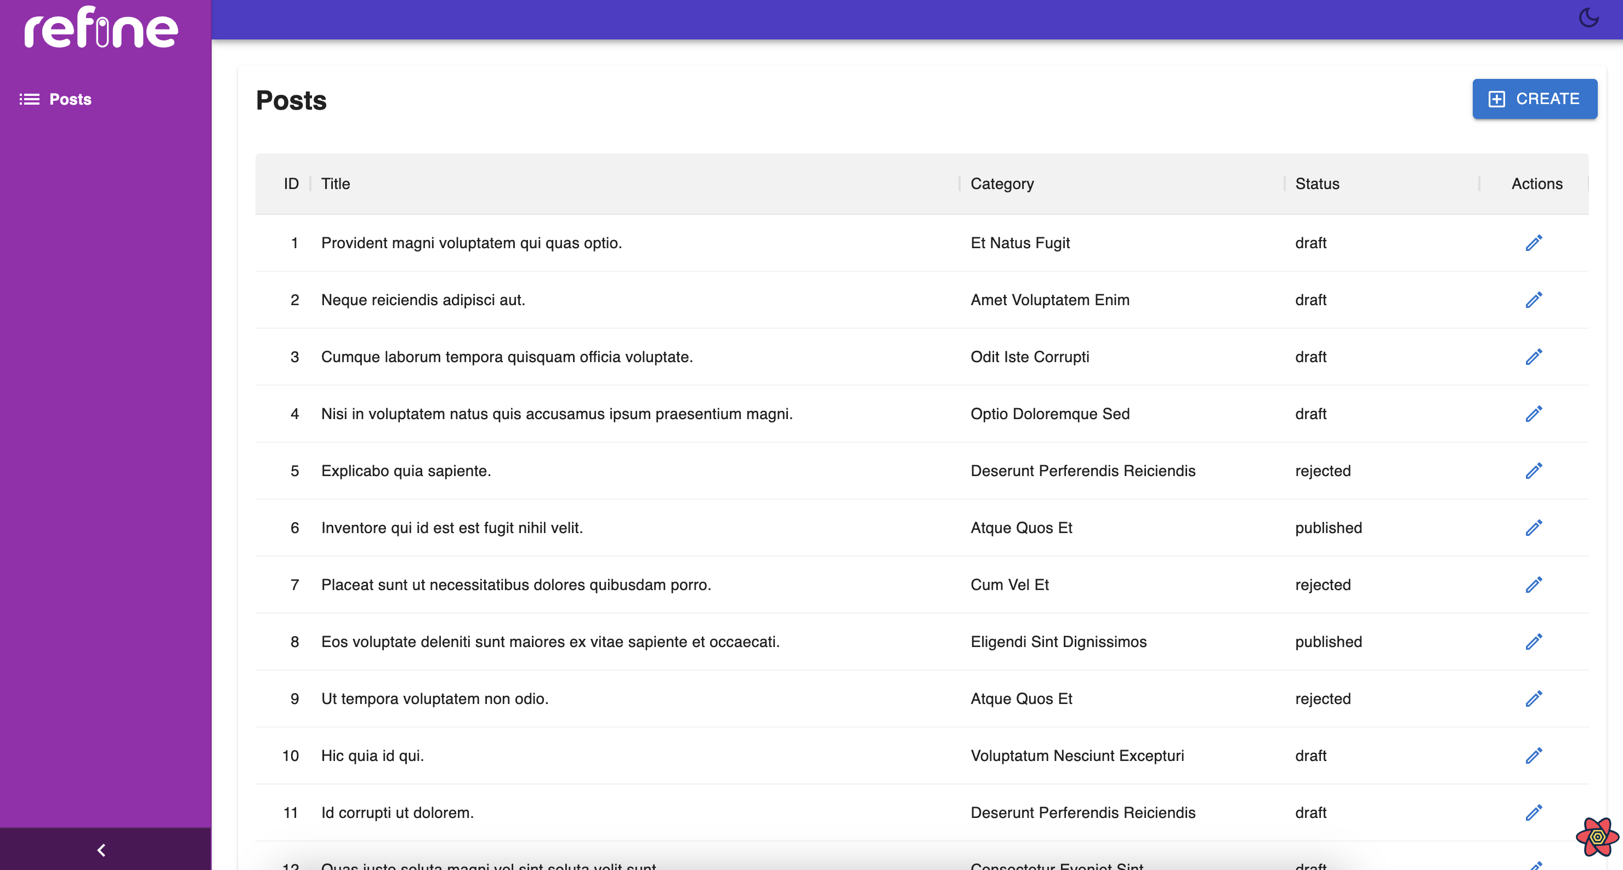Edit post 8 using pencil icon
Image resolution: width=1623 pixels, height=870 pixels.
1534,642
